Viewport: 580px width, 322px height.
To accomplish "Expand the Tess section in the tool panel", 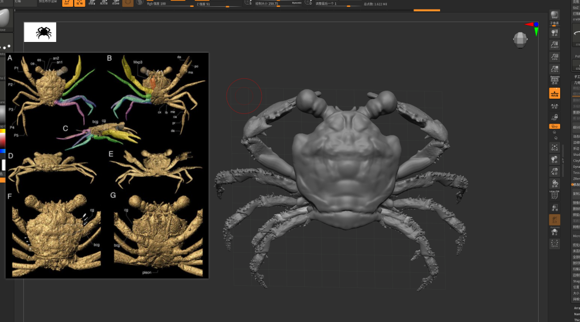I will [576, 173].
